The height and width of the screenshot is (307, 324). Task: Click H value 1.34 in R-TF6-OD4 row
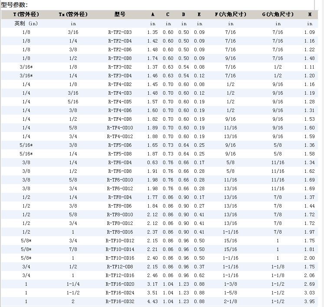pyautogui.click(x=309, y=162)
